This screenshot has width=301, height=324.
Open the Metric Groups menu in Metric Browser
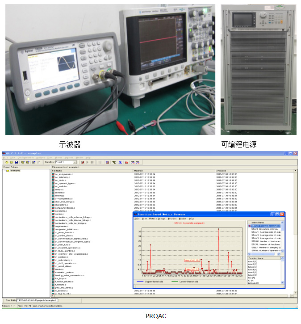[157, 219]
